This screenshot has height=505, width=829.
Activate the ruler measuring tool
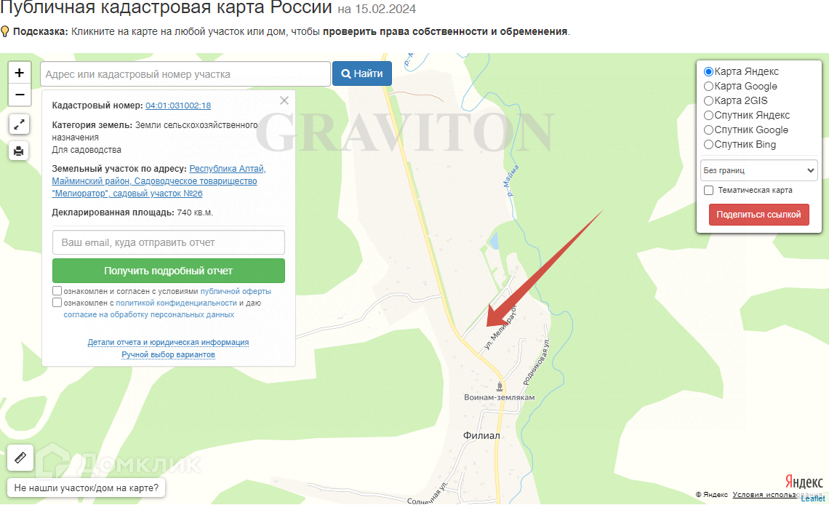[x=20, y=458]
